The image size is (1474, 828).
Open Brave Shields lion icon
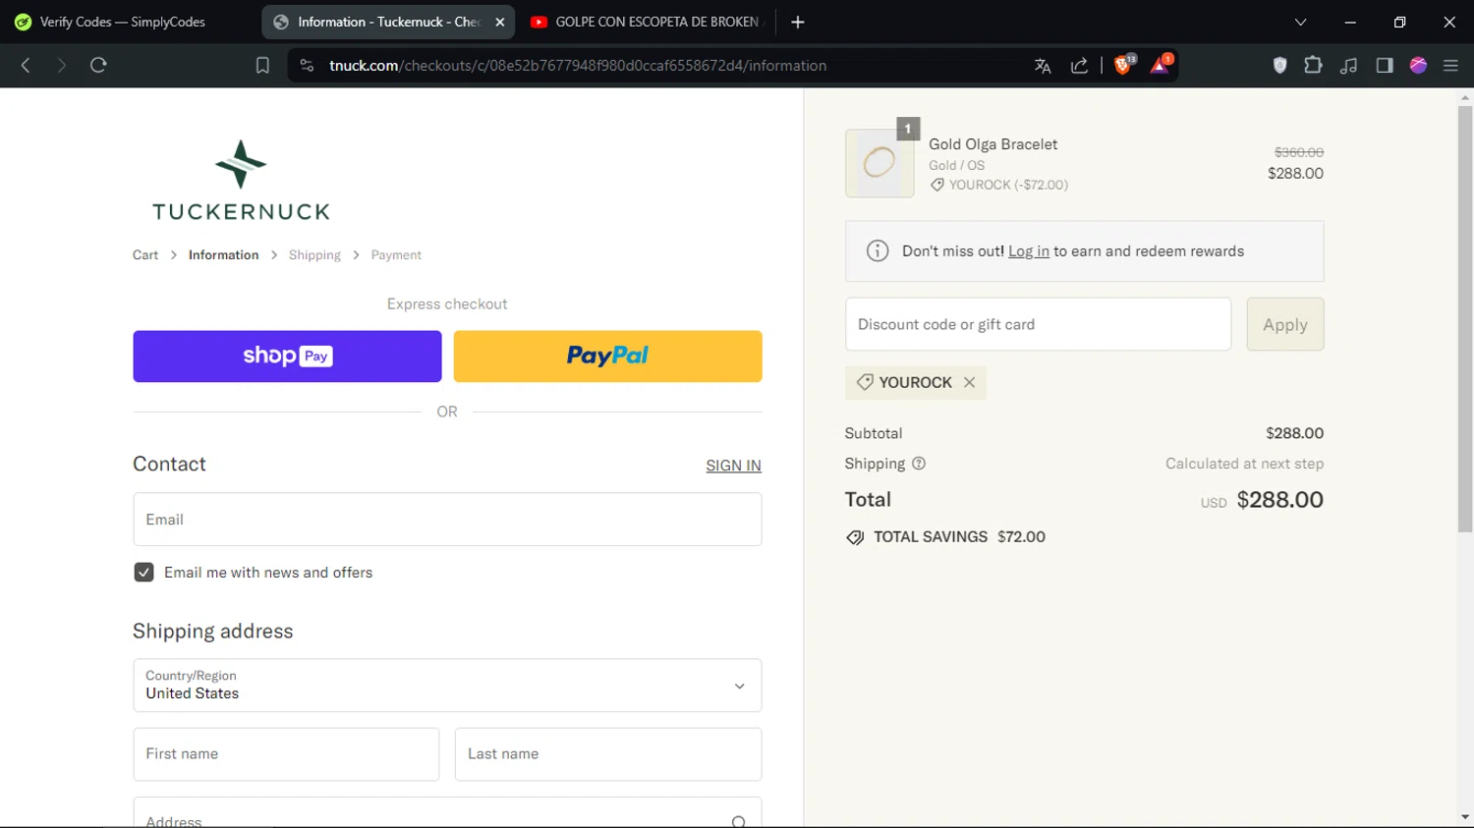pos(1123,65)
